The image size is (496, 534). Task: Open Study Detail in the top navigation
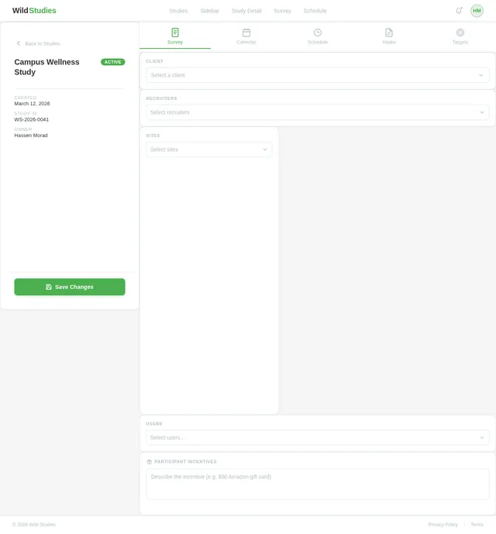(246, 11)
